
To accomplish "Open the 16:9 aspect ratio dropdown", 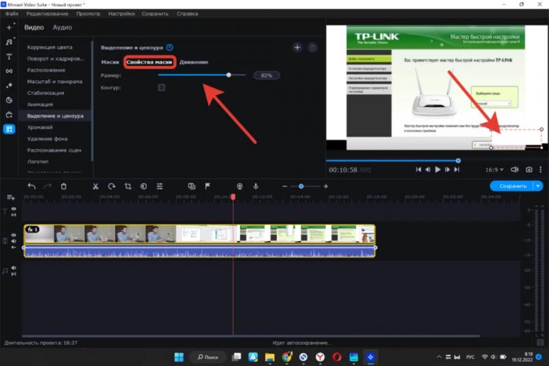I will [495, 169].
